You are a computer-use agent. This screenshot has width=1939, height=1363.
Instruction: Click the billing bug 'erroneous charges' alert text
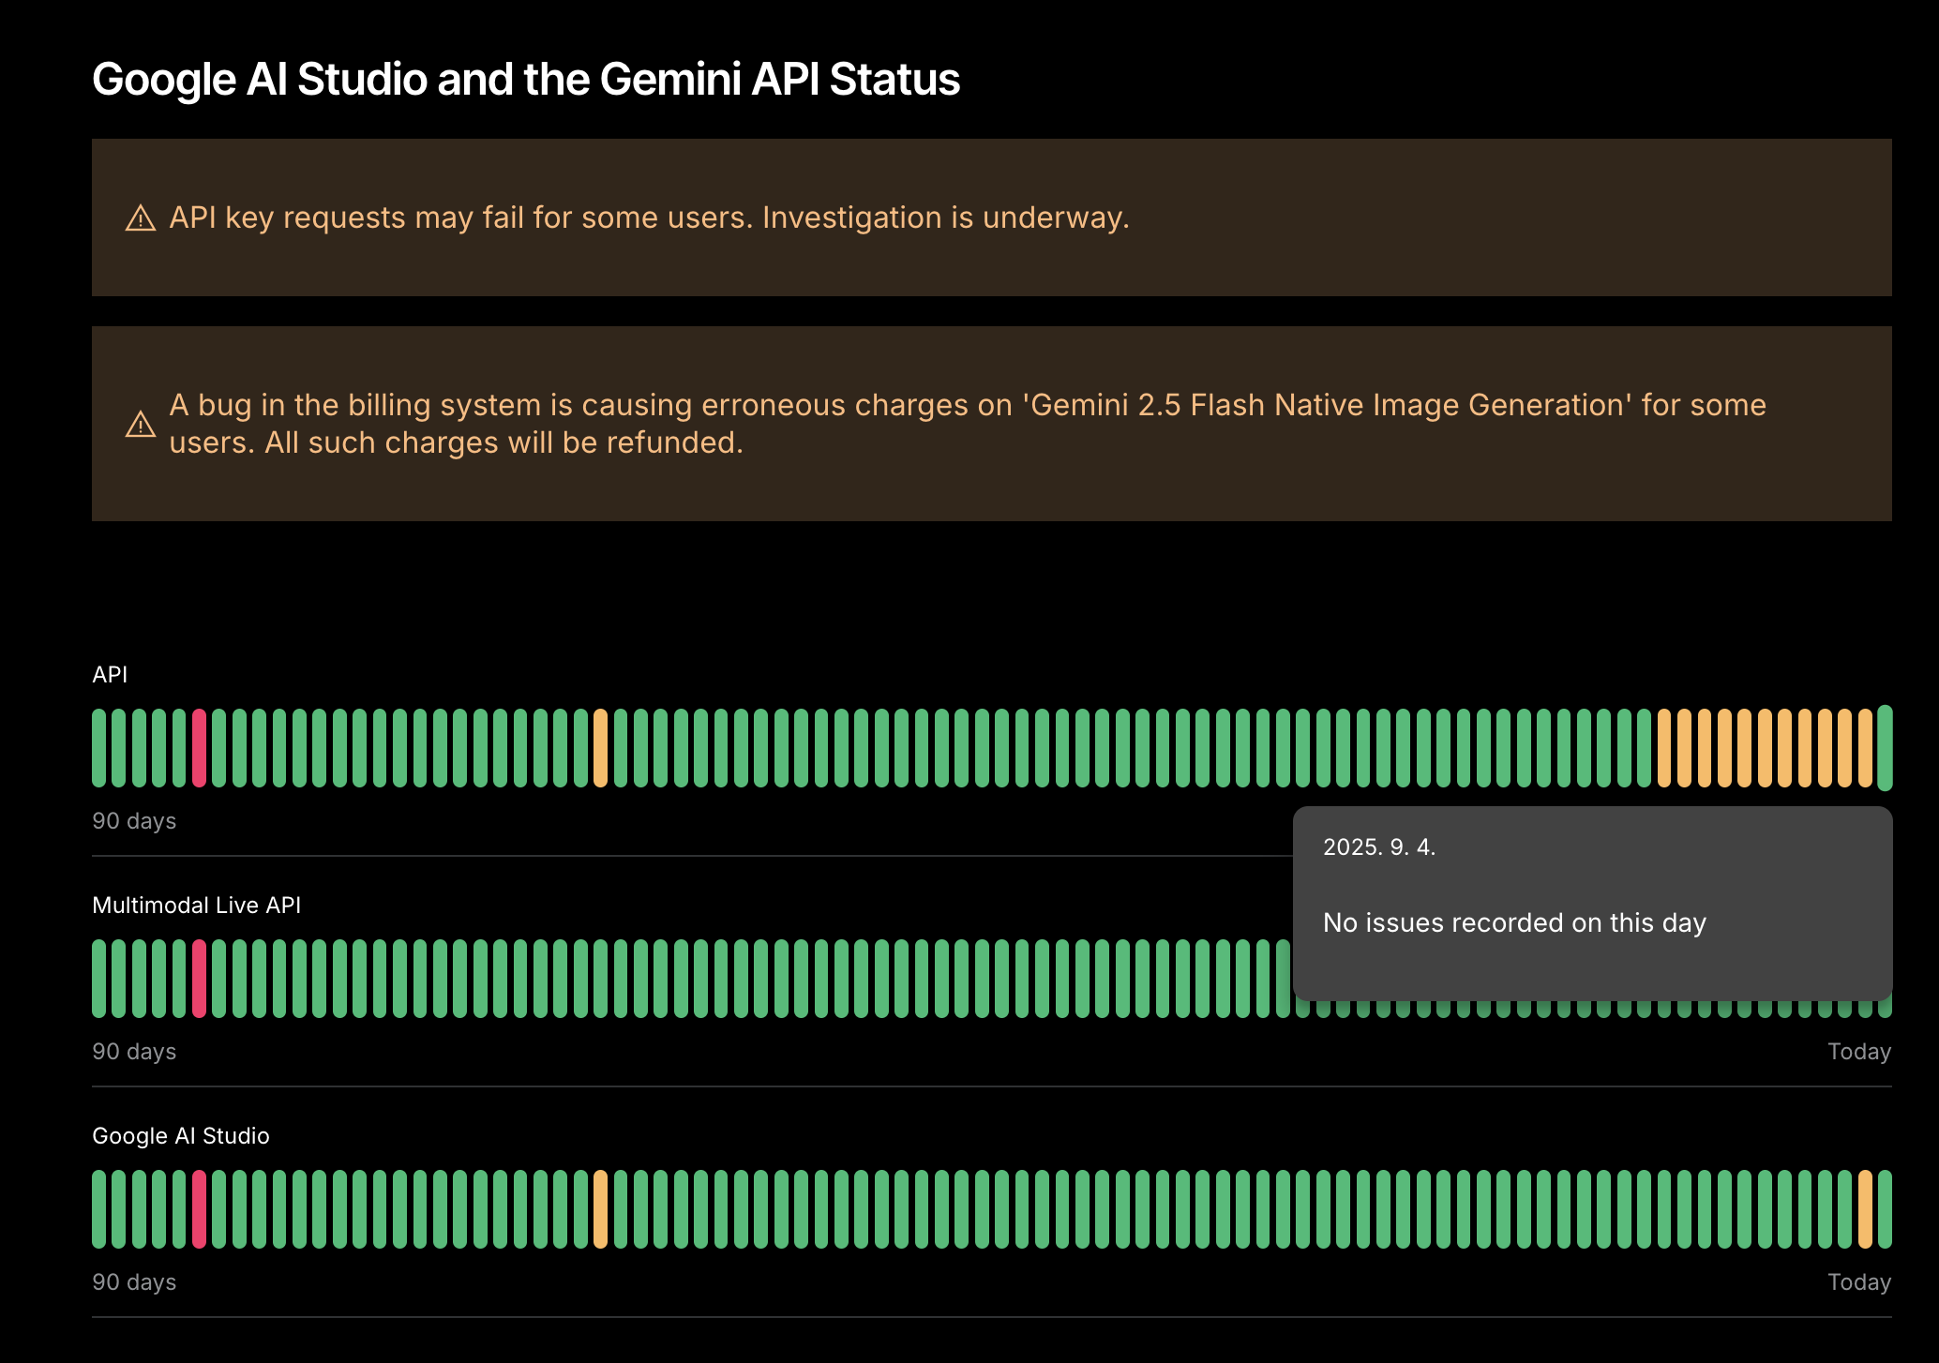point(968,424)
